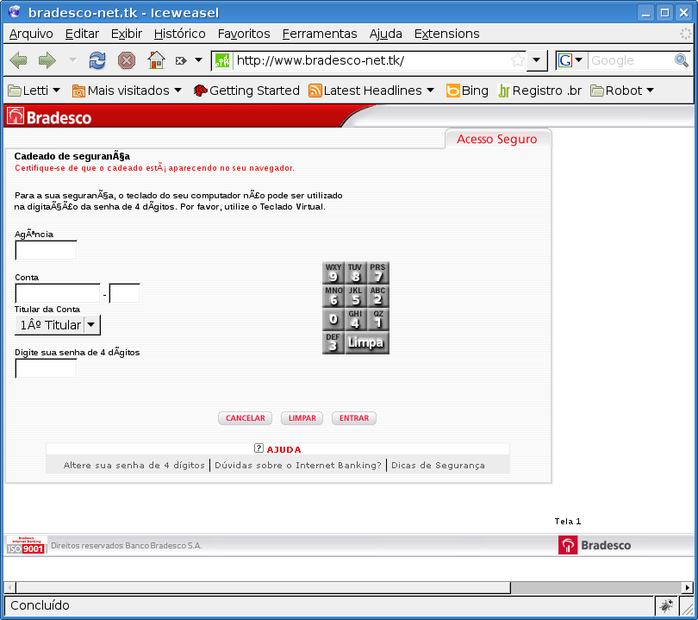The height and width of the screenshot is (620, 698).
Task: Click the ENTRAR button
Action: click(354, 418)
